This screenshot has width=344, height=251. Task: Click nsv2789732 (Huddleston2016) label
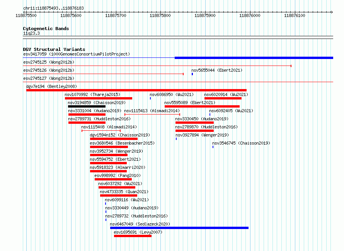click(x=136, y=216)
